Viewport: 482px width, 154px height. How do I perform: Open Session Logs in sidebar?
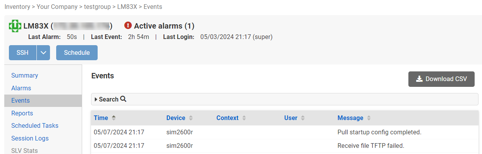30,138
